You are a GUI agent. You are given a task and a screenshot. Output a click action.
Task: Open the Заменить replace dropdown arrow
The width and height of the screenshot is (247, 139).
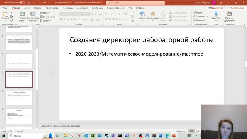tap(207, 16)
